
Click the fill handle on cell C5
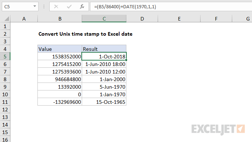[126, 60]
